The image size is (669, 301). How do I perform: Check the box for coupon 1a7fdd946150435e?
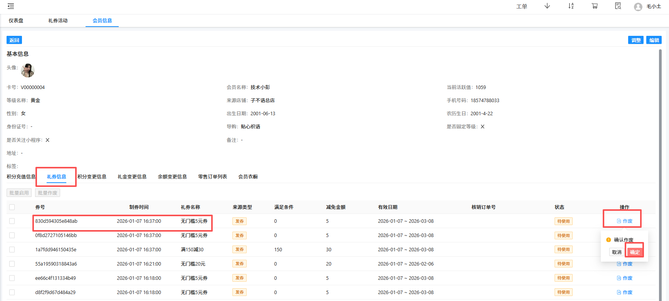[x=12, y=250]
